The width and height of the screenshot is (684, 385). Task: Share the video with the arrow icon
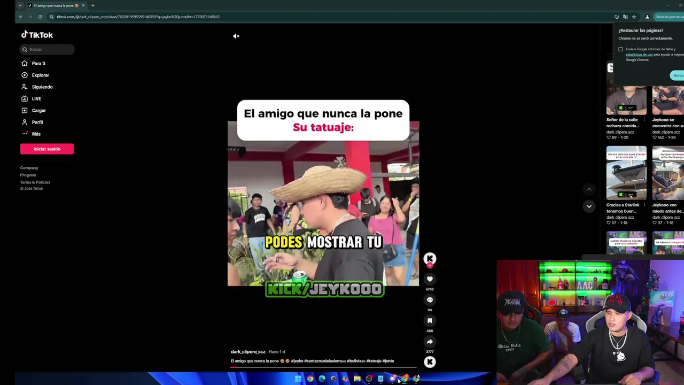coord(430,342)
